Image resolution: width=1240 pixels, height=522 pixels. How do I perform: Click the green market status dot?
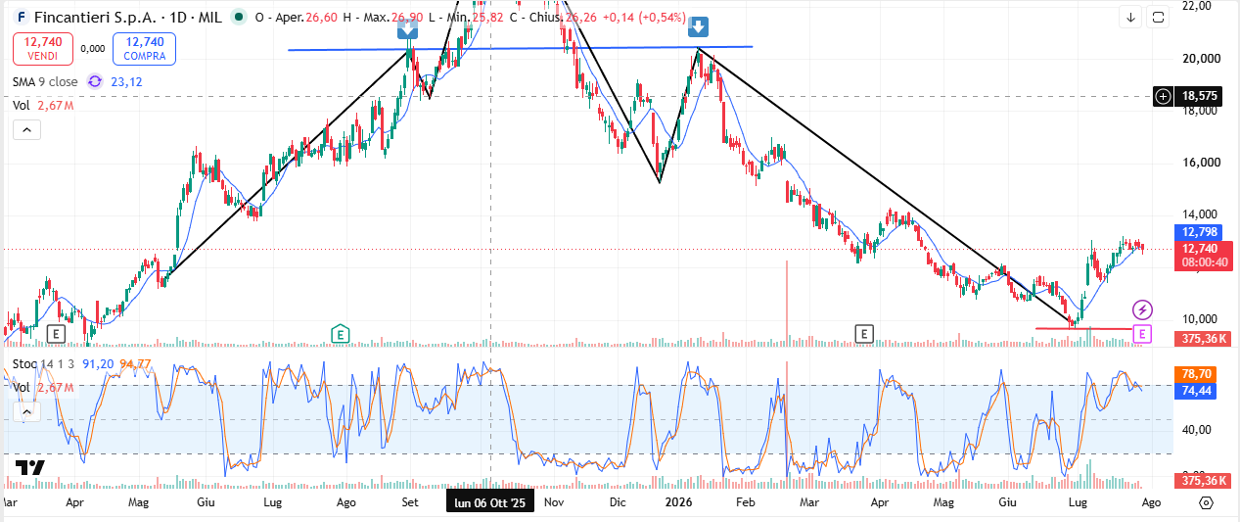coord(238,17)
